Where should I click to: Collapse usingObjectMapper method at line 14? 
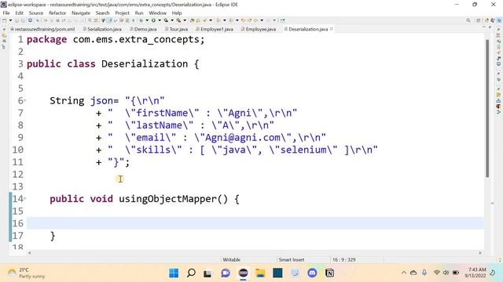point(24,199)
